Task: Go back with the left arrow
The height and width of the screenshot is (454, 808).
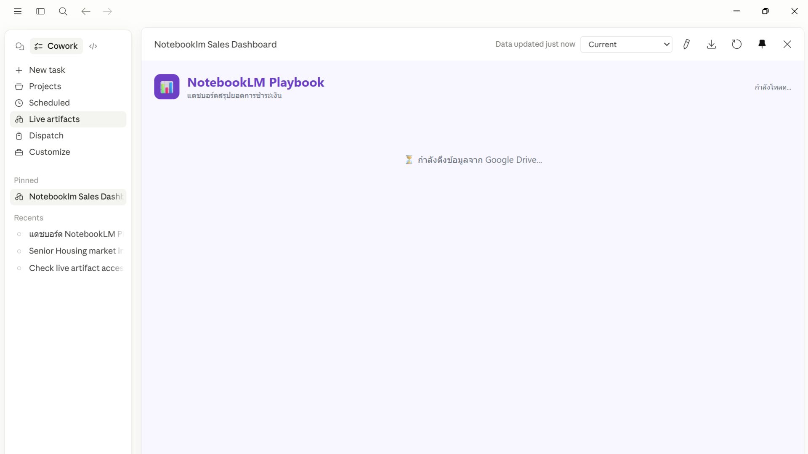Action: [x=86, y=11]
